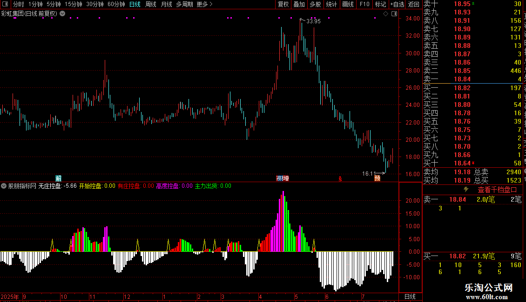Click the 卖均 value 19.18
The image size is (526, 302).
coord(462,172)
